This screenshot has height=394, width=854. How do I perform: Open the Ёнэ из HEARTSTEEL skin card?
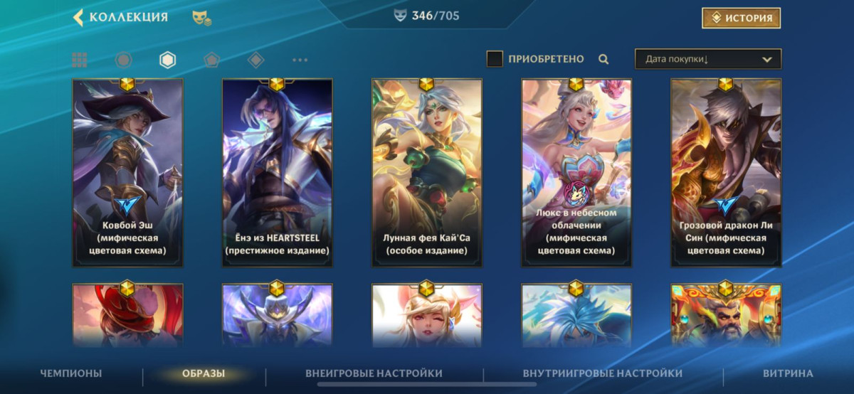tap(277, 173)
